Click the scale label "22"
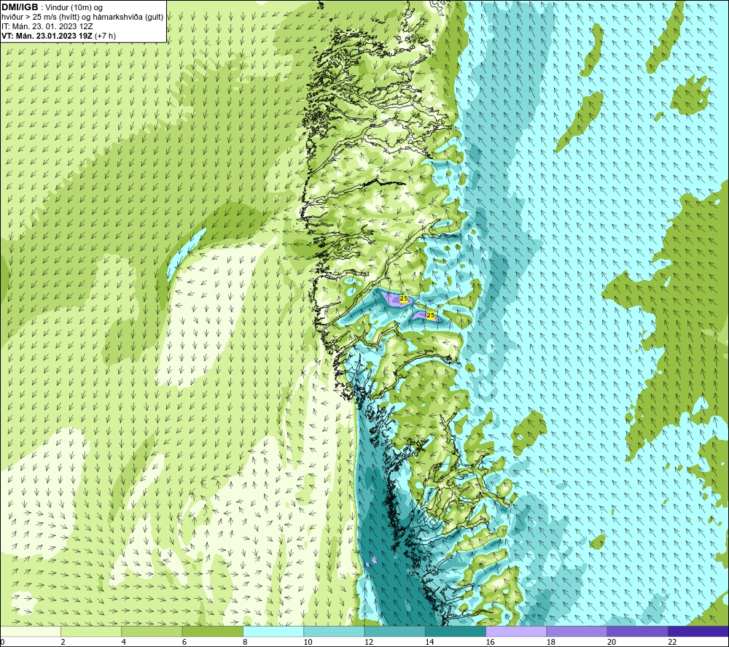This screenshot has height=647, width=729. [x=672, y=643]
